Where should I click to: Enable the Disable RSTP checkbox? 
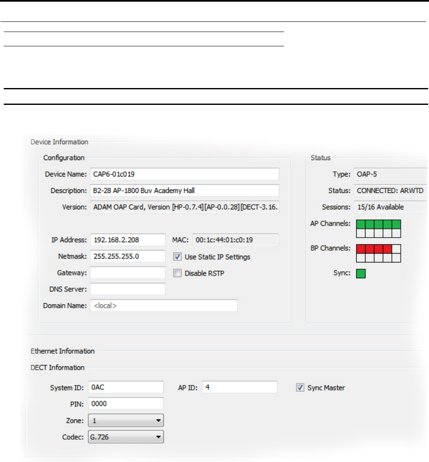click(x=177, y=273)
